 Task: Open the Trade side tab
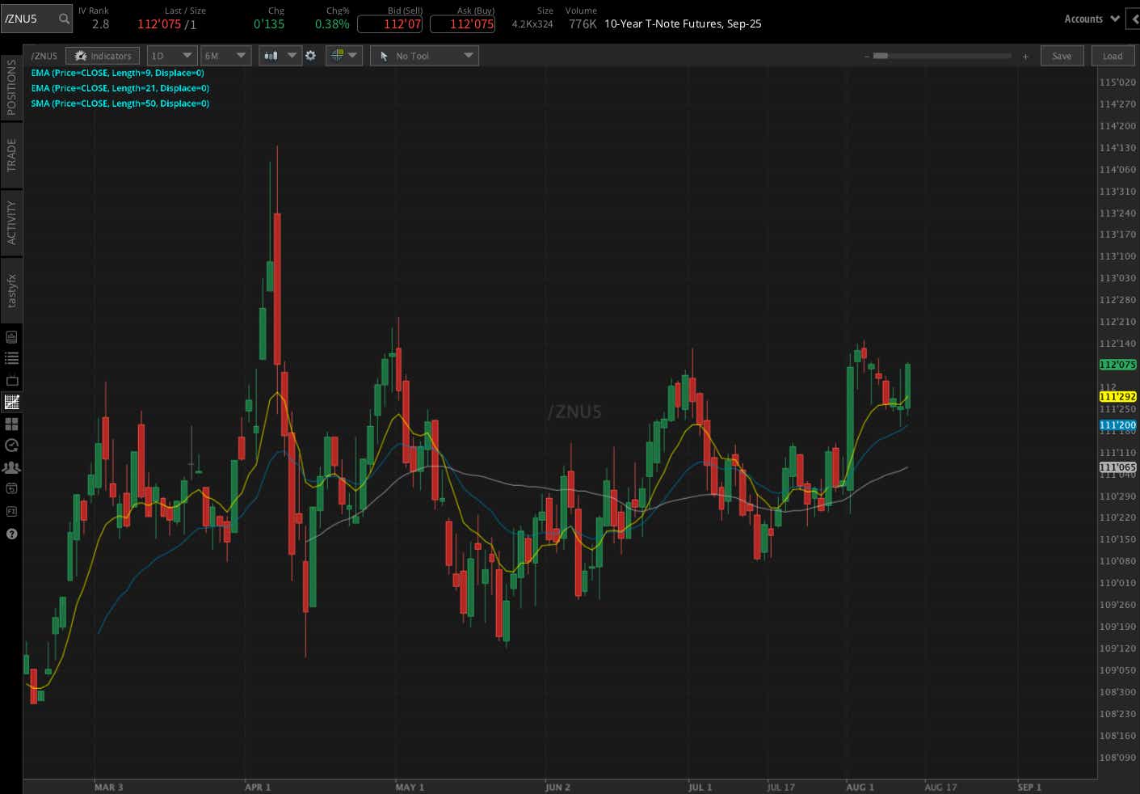[x=11, y=154]
